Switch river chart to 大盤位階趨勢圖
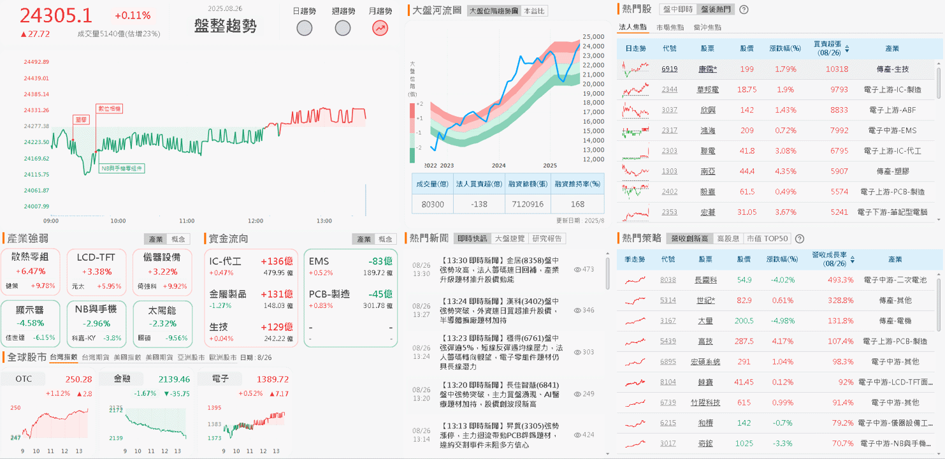Viewport: 945px width, 459px height. (493, 11)
